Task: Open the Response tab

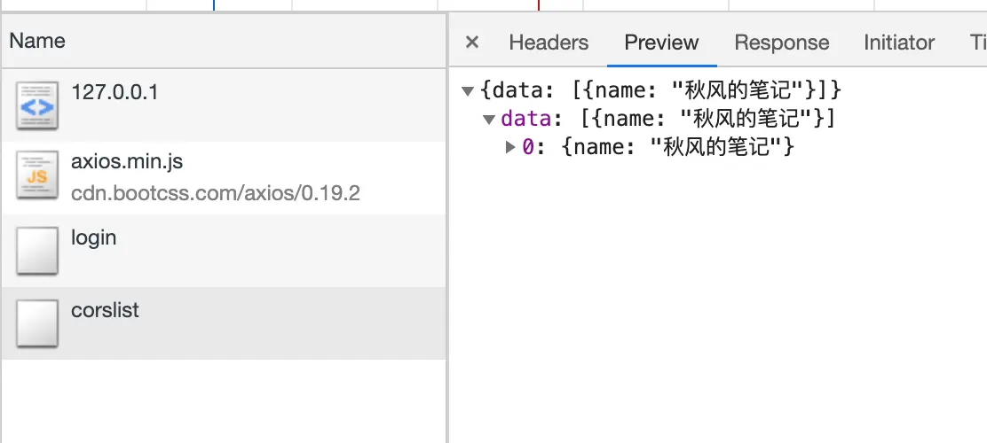Action: point(782,43)
